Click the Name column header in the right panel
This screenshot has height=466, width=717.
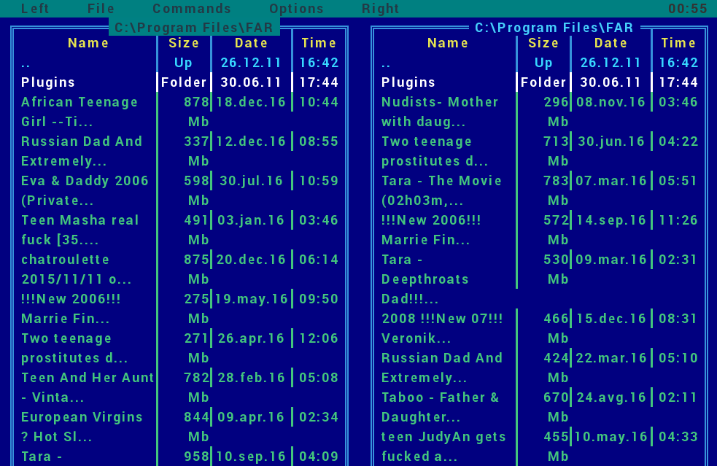[448, 43]
